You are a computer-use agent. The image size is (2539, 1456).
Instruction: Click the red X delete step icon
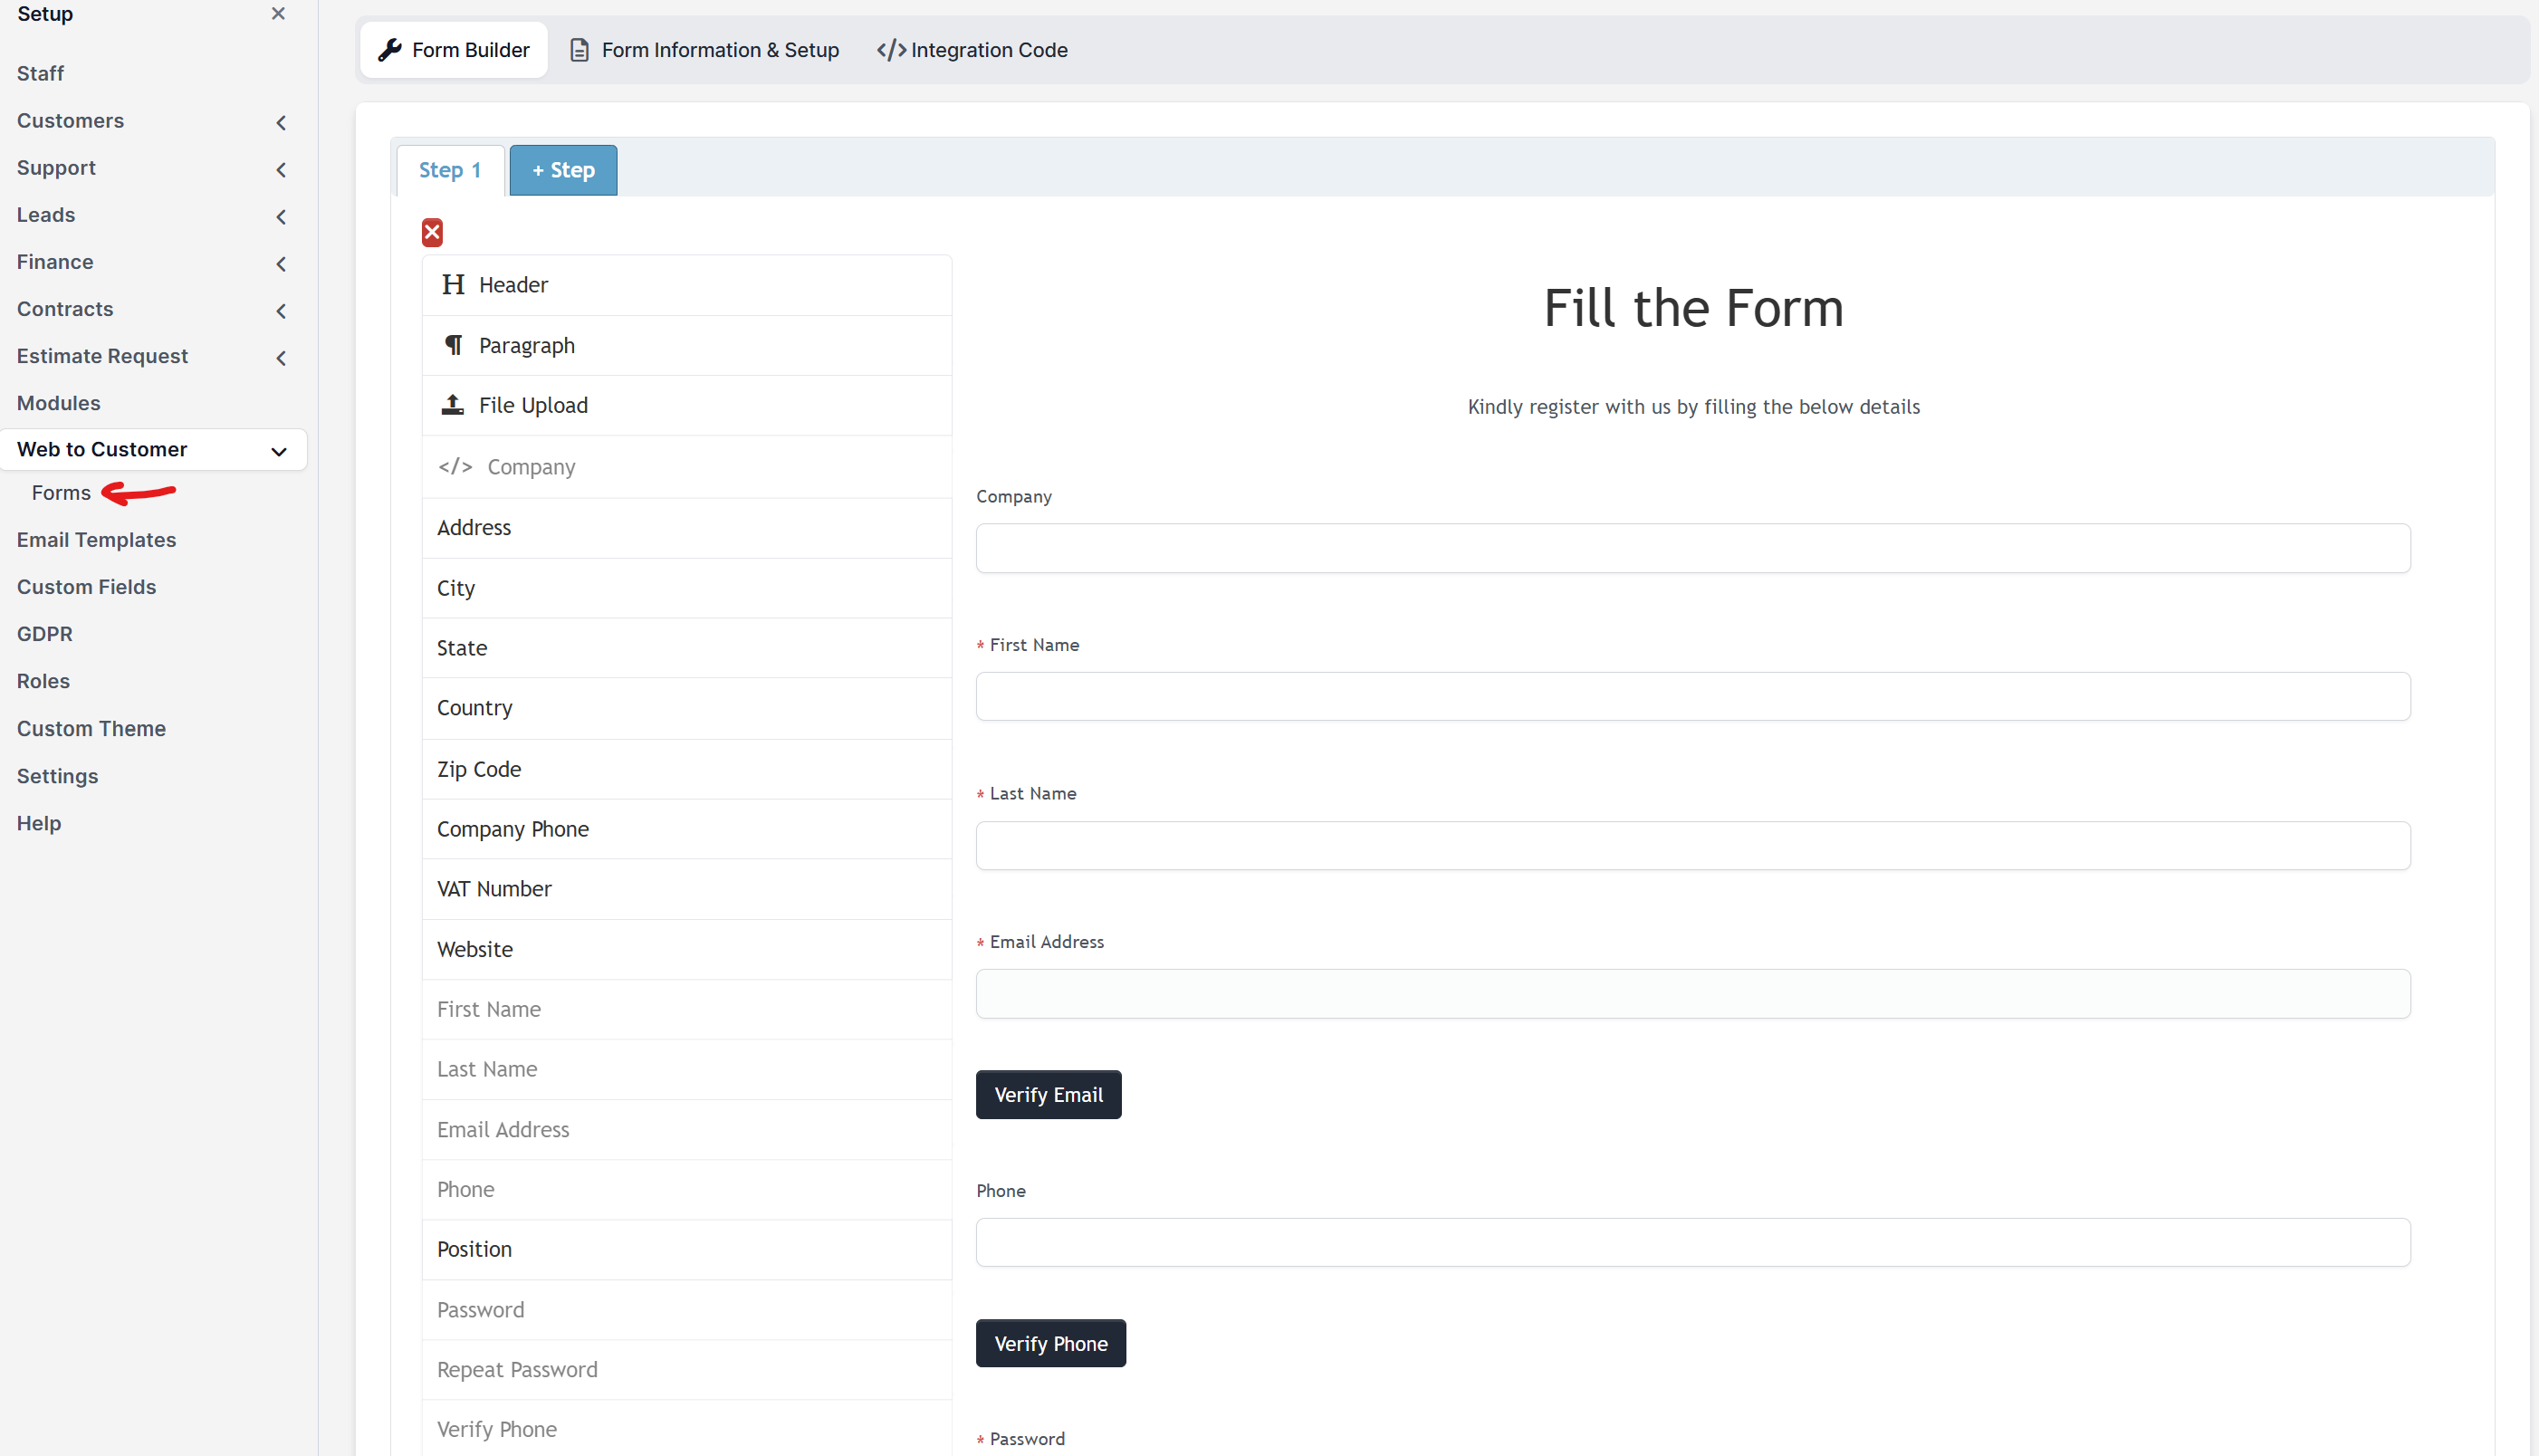(x=432, y=231)
